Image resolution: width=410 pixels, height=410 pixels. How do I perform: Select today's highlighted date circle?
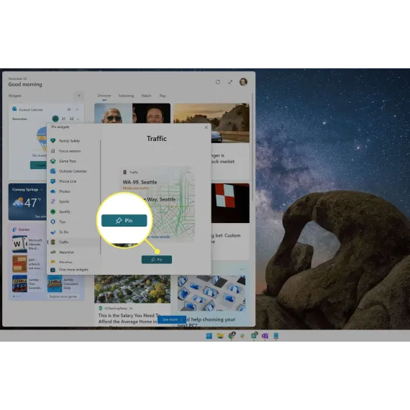point(55,119)
